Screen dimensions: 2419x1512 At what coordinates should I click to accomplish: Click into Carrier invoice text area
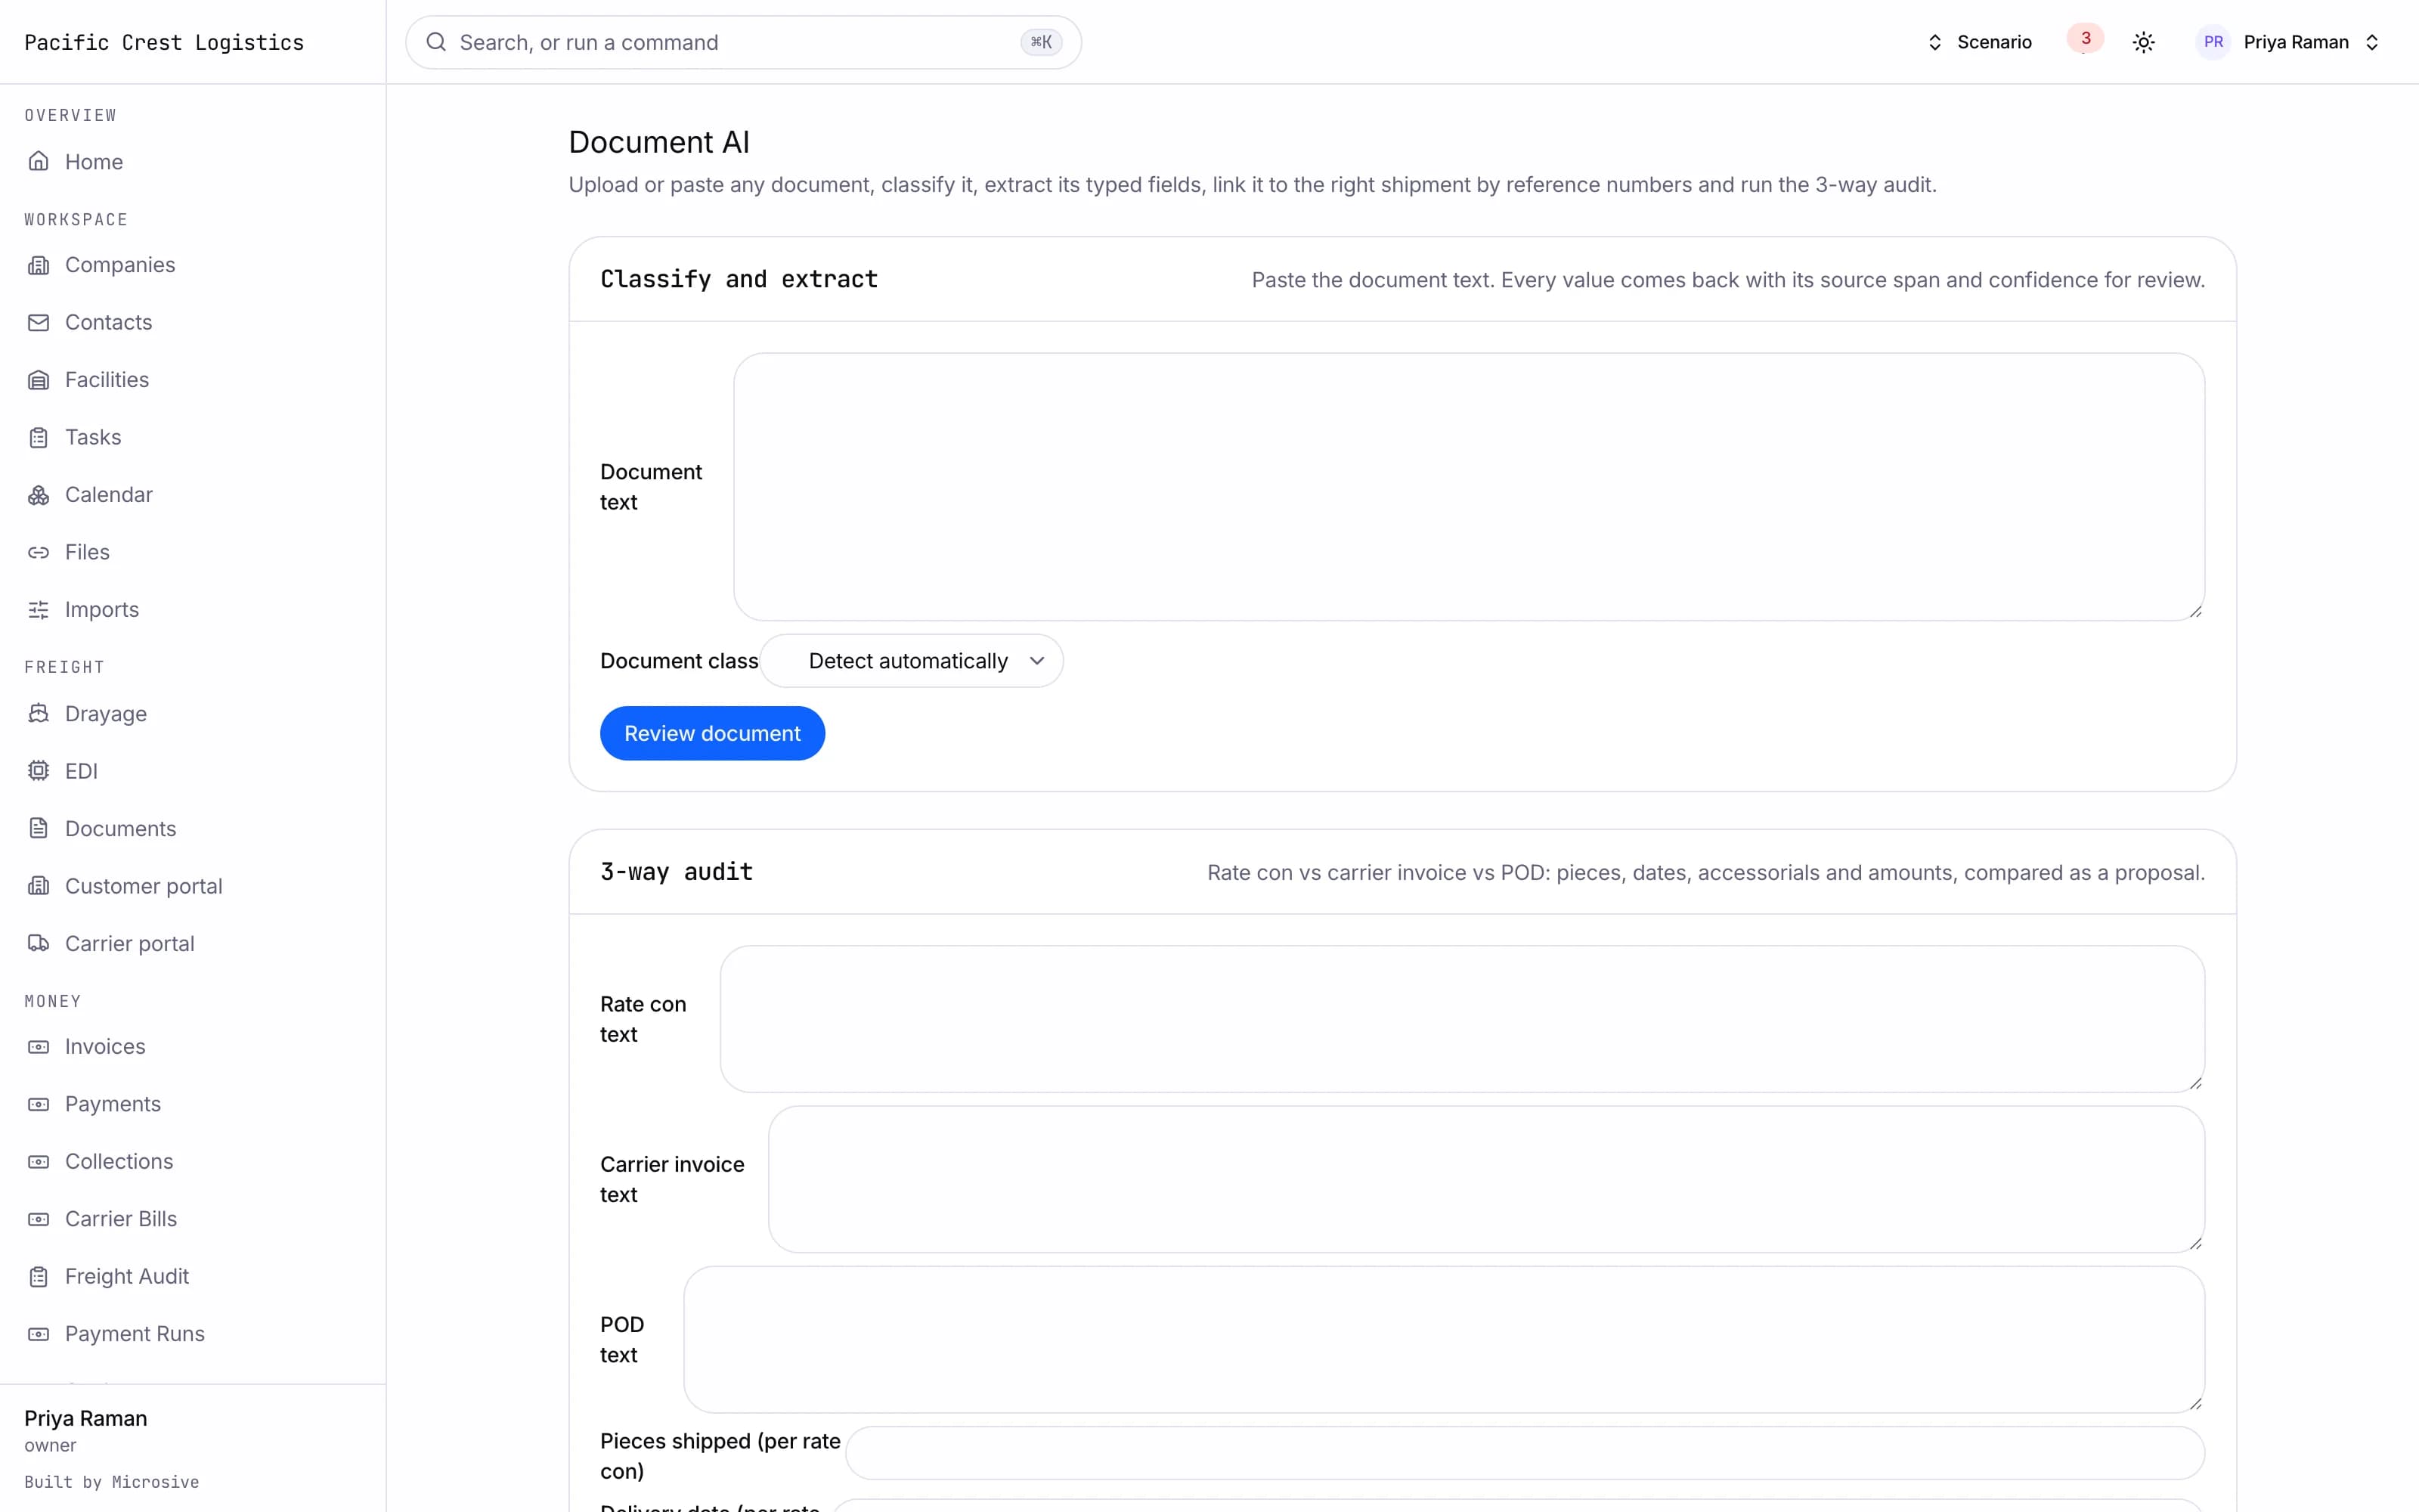coord(1485,1179)
